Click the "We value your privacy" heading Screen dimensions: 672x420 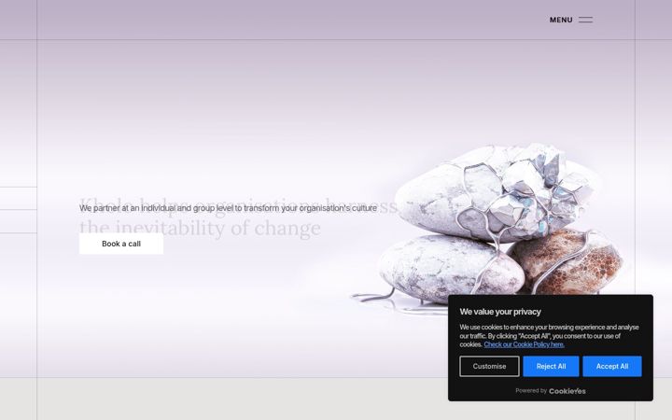500,312
